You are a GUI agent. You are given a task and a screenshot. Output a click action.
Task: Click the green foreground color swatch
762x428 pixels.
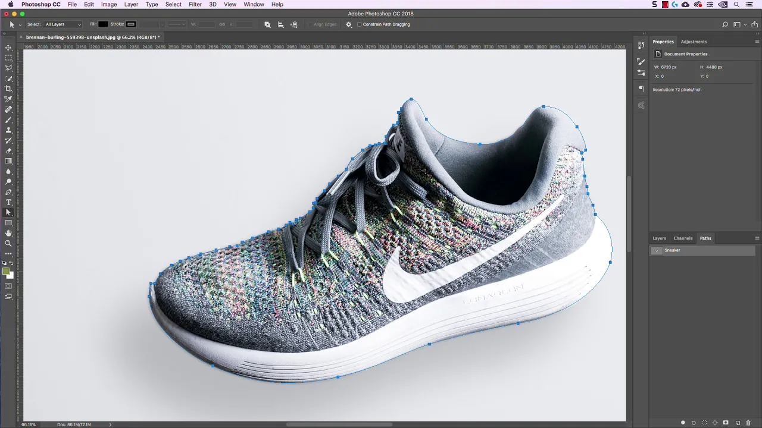click(x=6, y=271)
